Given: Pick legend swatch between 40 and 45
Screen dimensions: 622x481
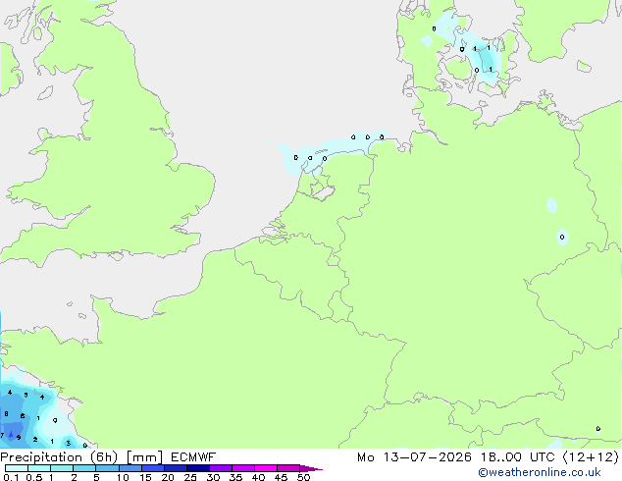Looking at the screenshot, I should [266, 468].
